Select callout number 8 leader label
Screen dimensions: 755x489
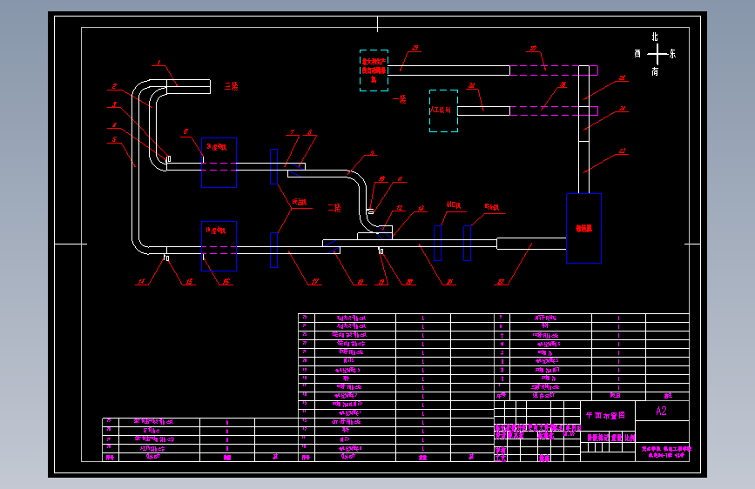pyautogui.click(x=310, y=132)
